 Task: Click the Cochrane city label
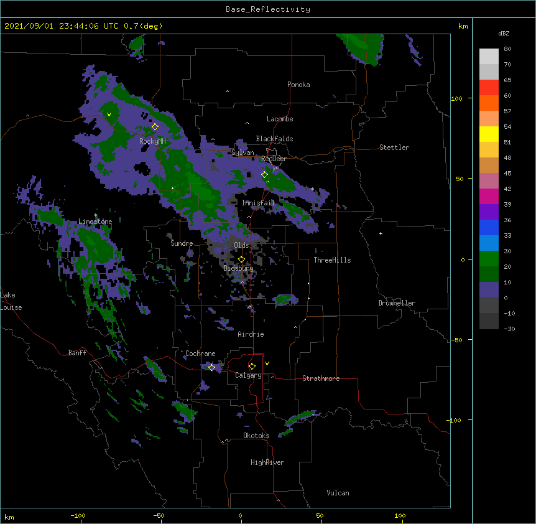point(200,353)
